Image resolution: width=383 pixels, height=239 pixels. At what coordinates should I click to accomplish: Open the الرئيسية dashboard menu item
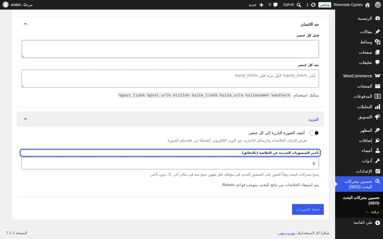[x=359, y=18]
